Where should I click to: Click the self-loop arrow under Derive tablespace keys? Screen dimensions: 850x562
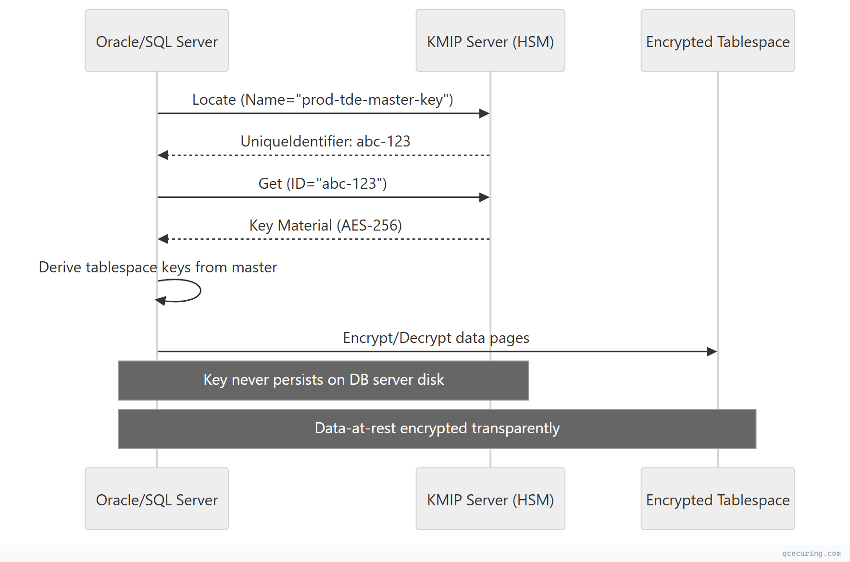tap(178, 291)
